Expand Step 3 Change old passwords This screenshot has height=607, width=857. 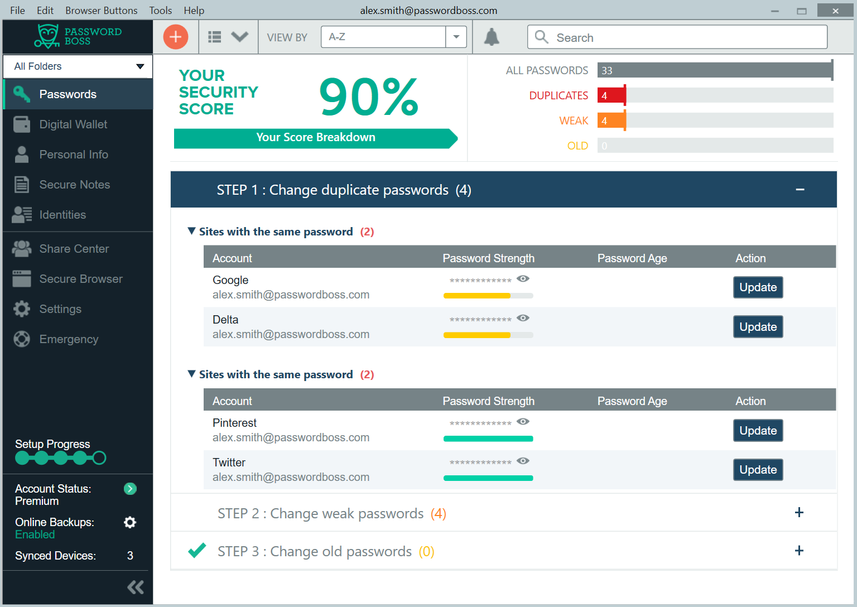(799, 551)
